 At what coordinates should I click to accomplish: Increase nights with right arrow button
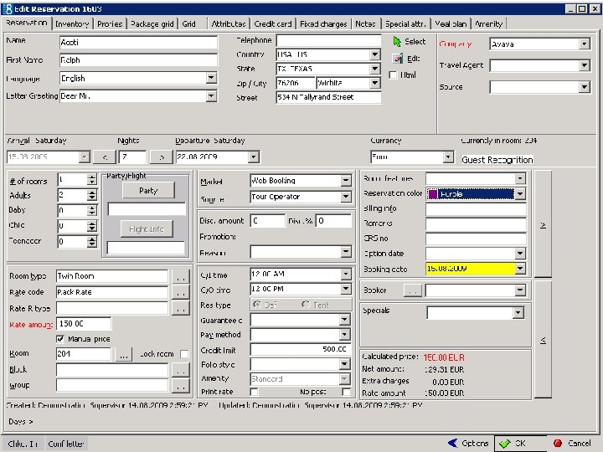click(162, 157)
